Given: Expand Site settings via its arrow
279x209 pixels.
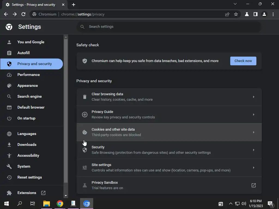Looking at the screenshot, I should click(254, 168).
